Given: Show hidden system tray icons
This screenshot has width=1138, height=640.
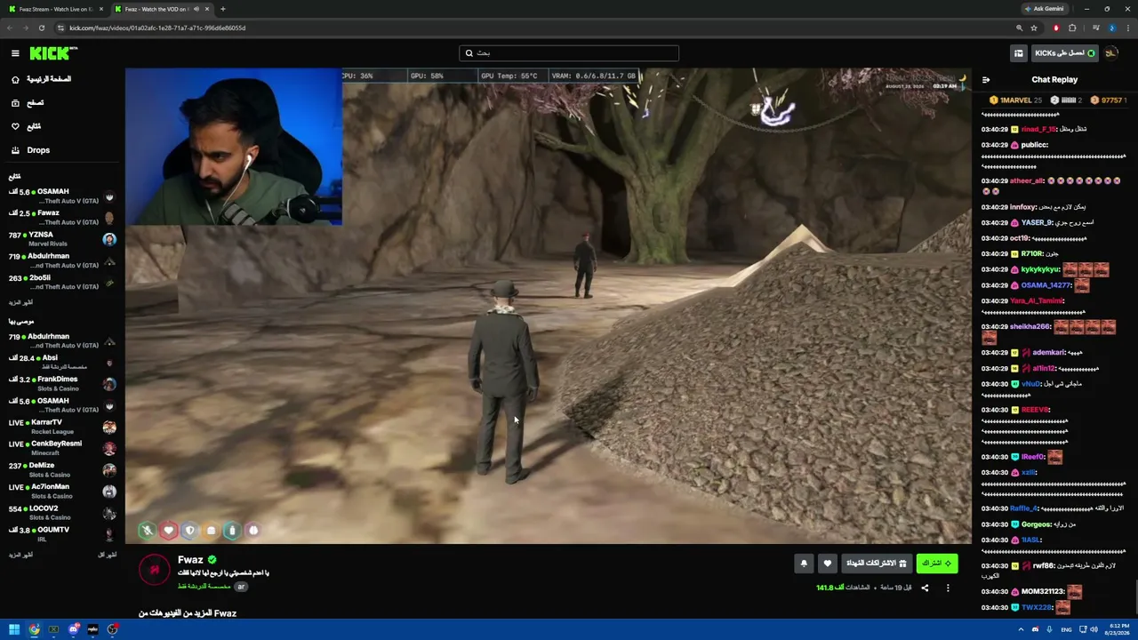Looking at the screenshot, I should click(x=1020, y=629).
